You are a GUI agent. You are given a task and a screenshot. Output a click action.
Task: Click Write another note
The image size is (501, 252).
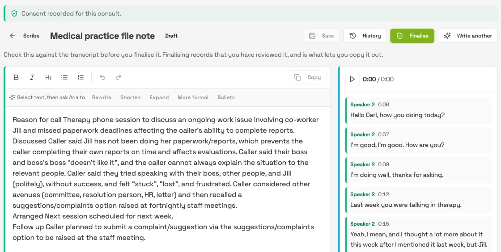click(468, 36)
